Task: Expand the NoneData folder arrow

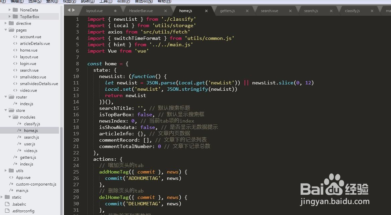Action: pyautogui.click(x=9, y=10)
